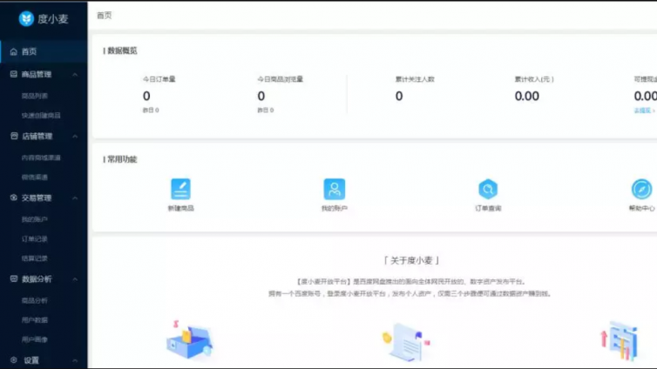This screenshot has height=369, width=657.
Task: Click the 首页 breadcrumb in header
Action: [x=105, y=16]
